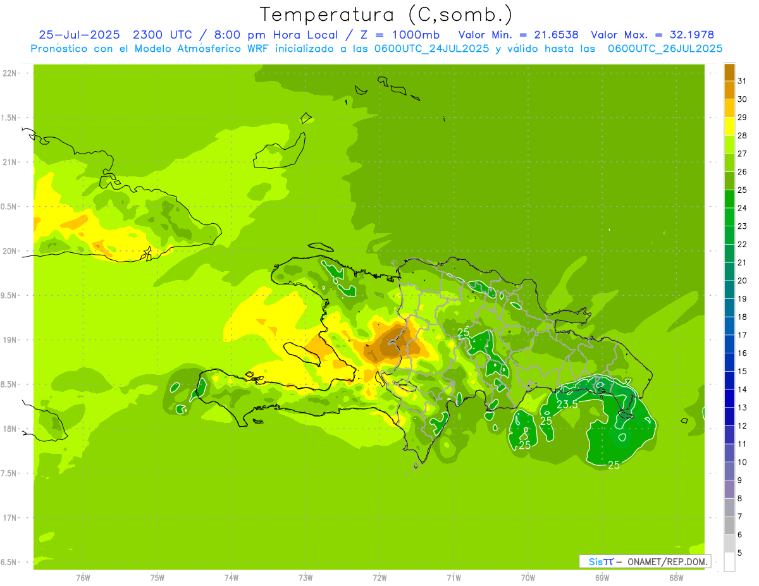The image size is (759, 586).
Task: Click the "19N" latitude label
Action: pyautogui.click(x=9, y=340)
